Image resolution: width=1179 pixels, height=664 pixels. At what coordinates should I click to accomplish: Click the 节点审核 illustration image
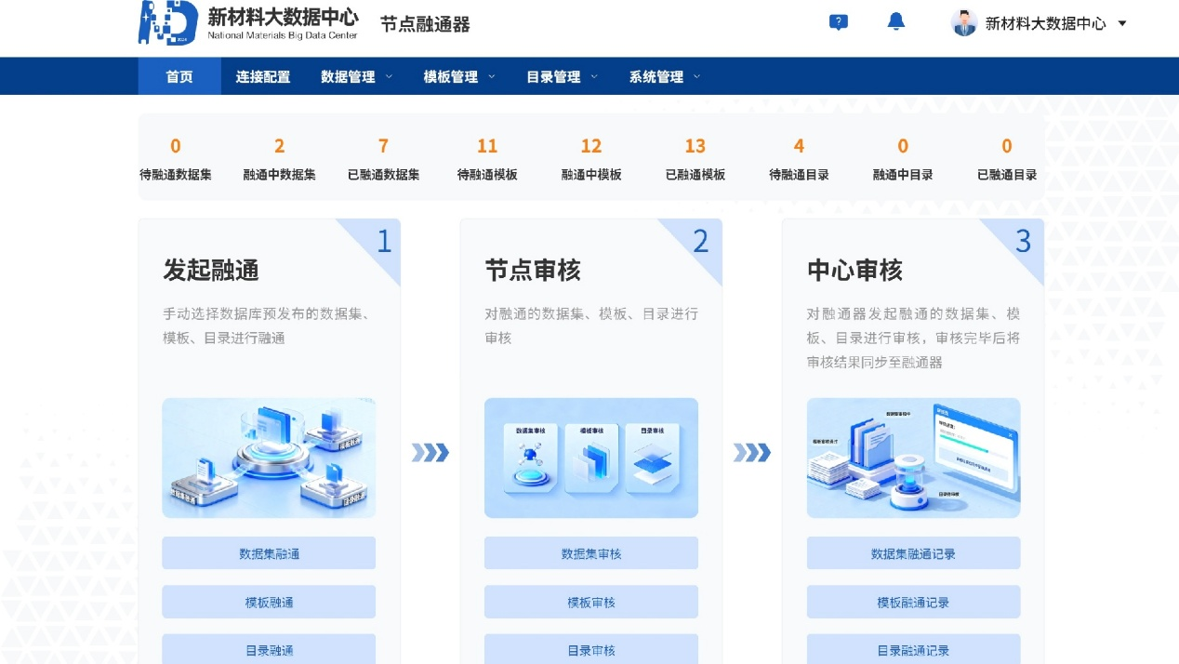(x=590, y=458)
